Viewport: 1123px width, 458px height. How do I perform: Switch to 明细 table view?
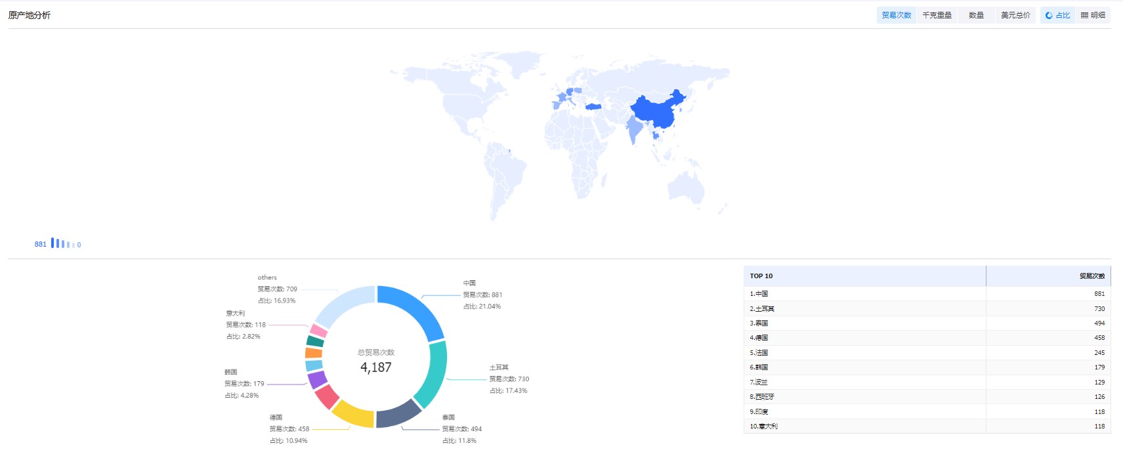(x=1093, y=15)
